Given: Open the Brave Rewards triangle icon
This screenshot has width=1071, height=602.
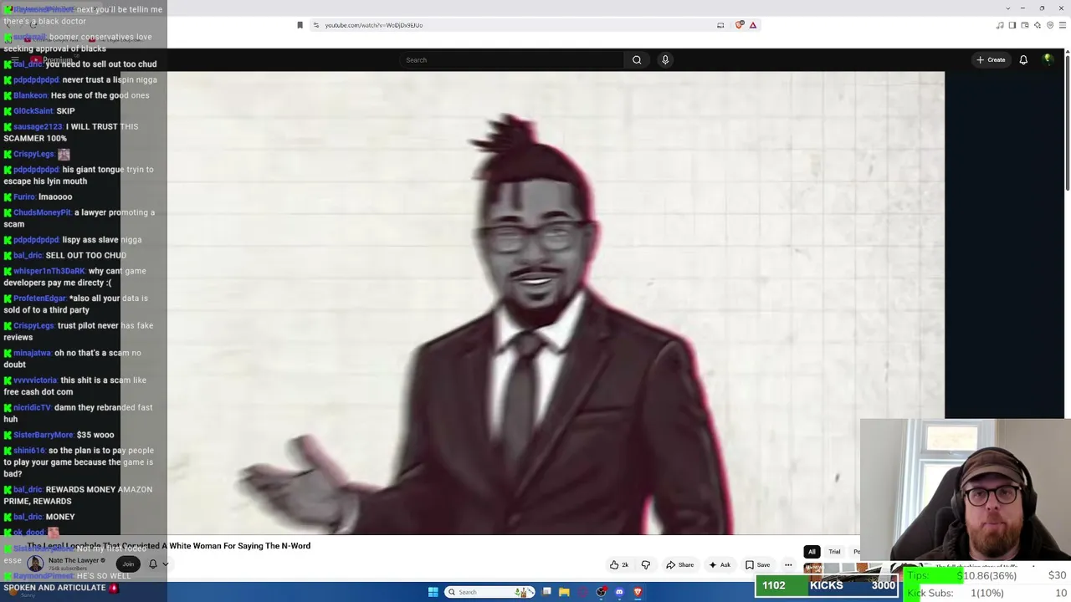Looking at the screenshot, I should pyautogui.click(x=753, y=25).
